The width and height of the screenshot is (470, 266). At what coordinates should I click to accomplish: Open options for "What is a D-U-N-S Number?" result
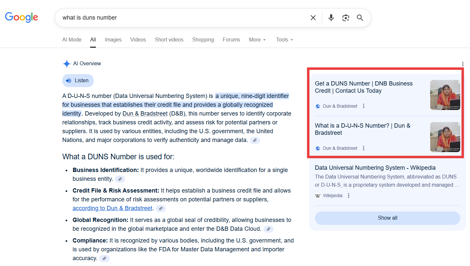tap(364, 148)
